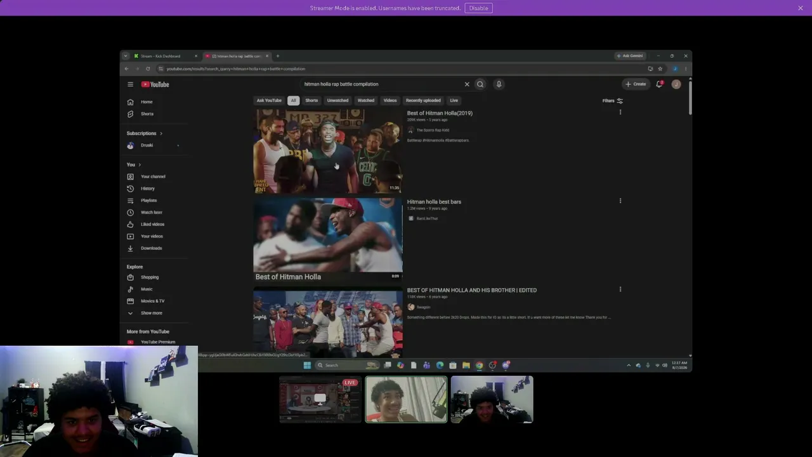
Task: Select the Live filter chip
Action: pos(454,100)
